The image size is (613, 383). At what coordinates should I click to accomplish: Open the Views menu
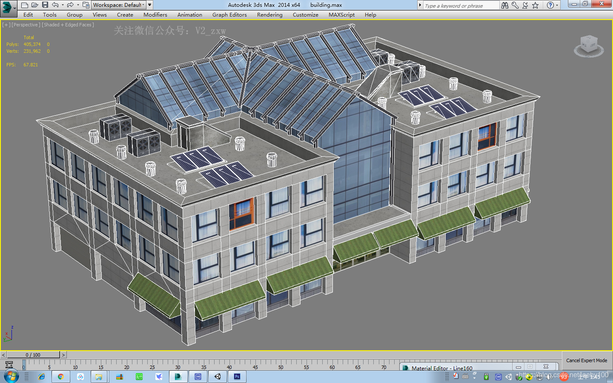tap(100, 15)
